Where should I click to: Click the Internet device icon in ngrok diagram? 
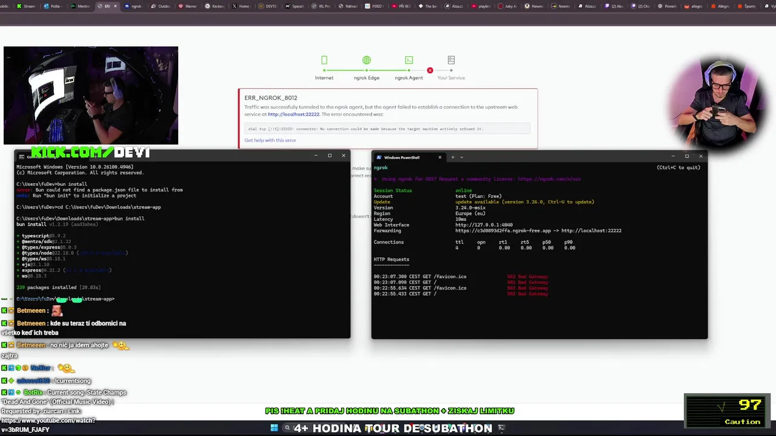(x=324, y=60)
